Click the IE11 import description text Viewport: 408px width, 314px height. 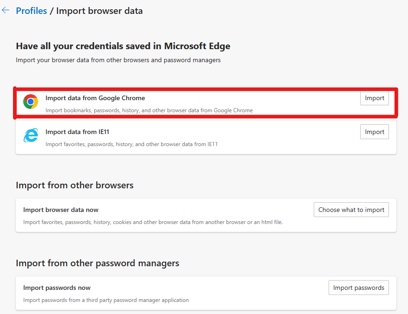click(131, 144)
